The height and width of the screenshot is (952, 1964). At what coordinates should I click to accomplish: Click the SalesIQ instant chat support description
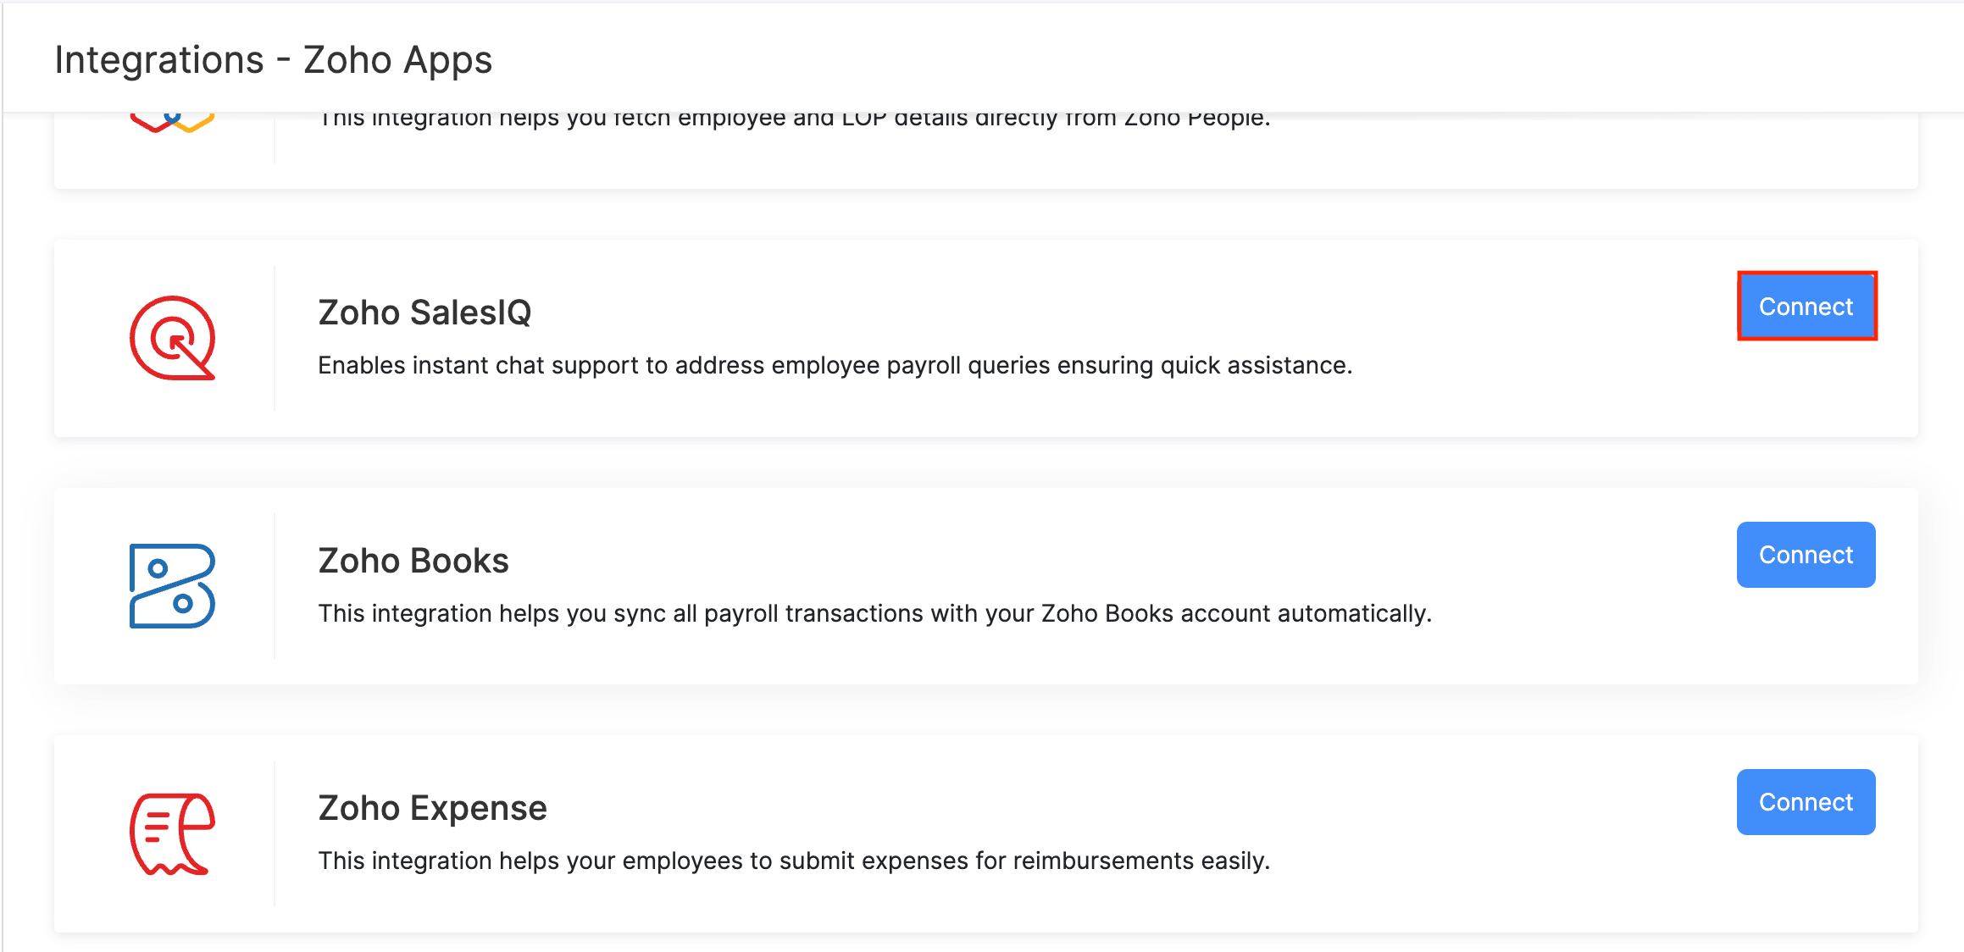click(835, 365)
